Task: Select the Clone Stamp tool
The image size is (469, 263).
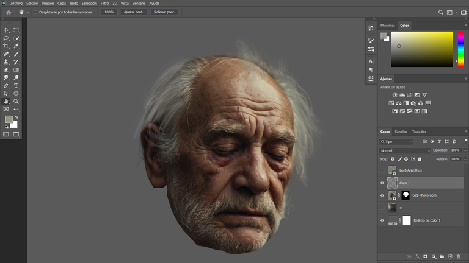Action: point(5,61)
